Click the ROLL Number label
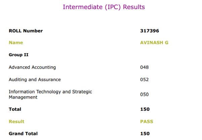This screenshot has height=140, width=202. point(26,31)
